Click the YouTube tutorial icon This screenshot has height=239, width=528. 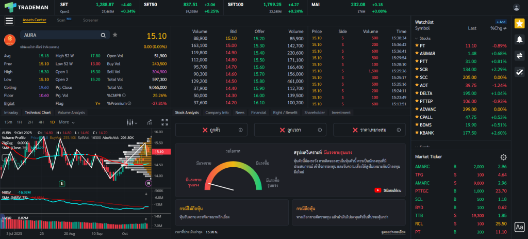coord(378,190)
